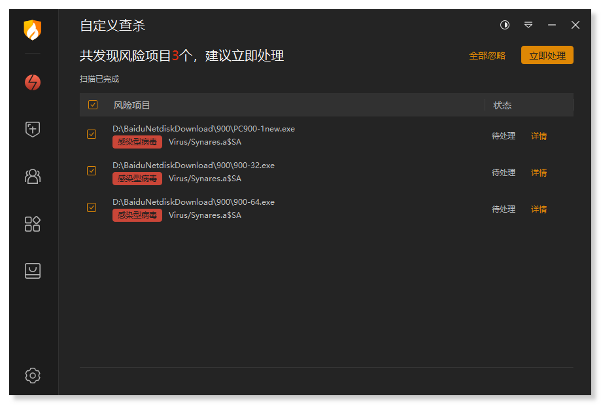601x405 pixels.
Task: Uncheck the 900-32.exe checkbox
Action: 92,171
